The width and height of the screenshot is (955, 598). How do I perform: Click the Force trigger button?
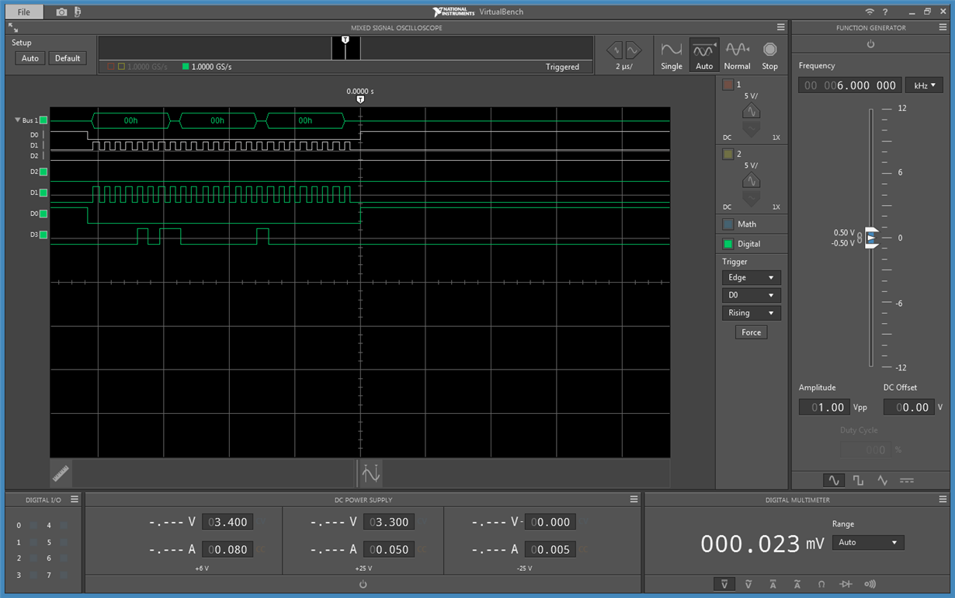(751, 332)
